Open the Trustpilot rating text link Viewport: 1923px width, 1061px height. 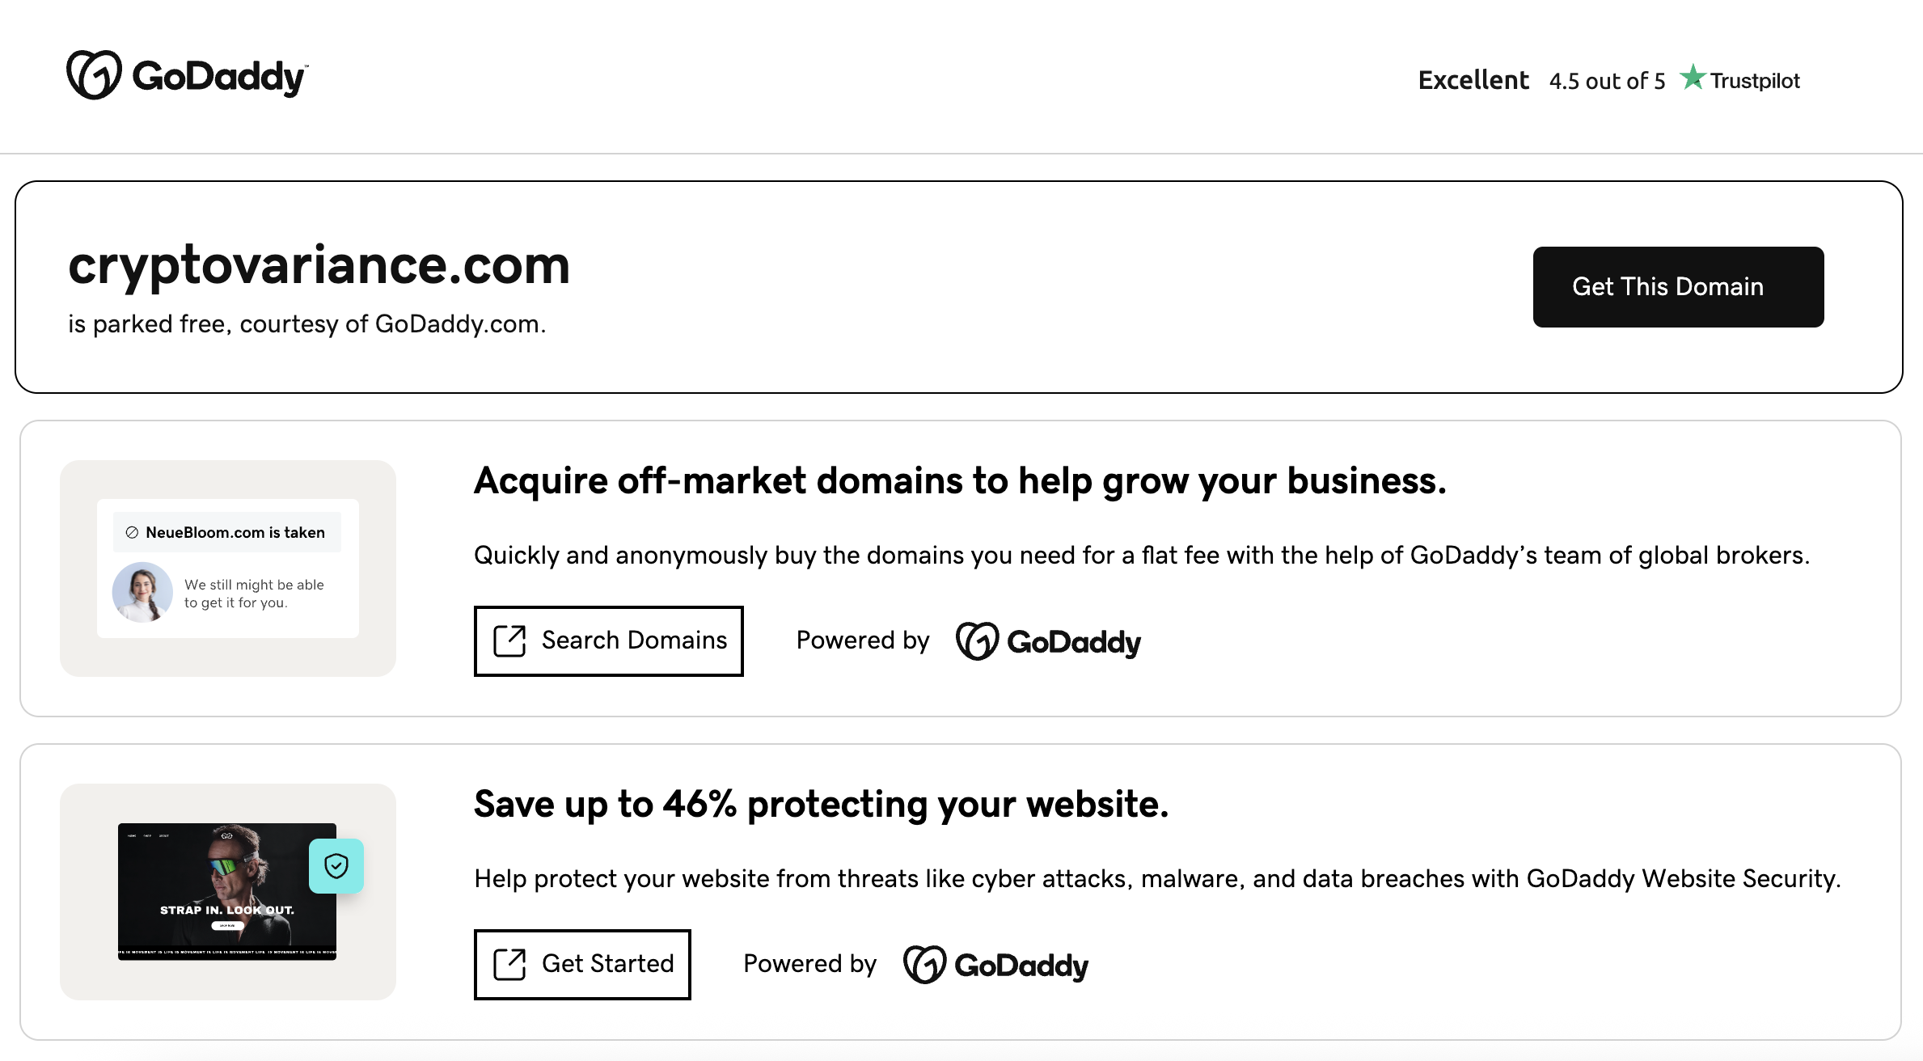pos(1754,81)
